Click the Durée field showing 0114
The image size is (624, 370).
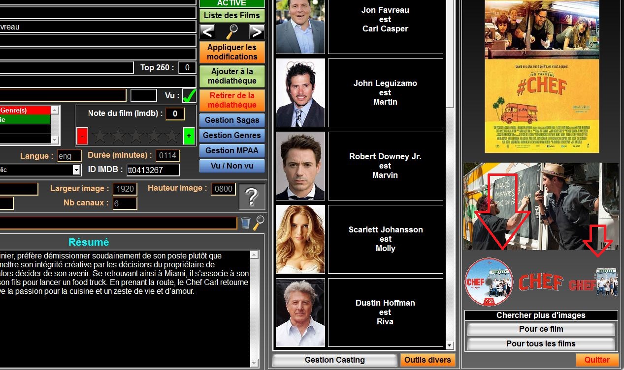[x=167, y=156]
